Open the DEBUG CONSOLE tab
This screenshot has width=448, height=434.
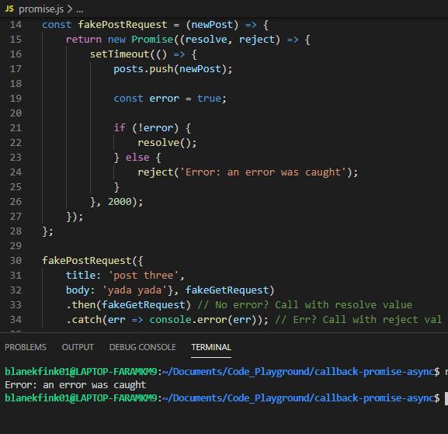point(143,347)
